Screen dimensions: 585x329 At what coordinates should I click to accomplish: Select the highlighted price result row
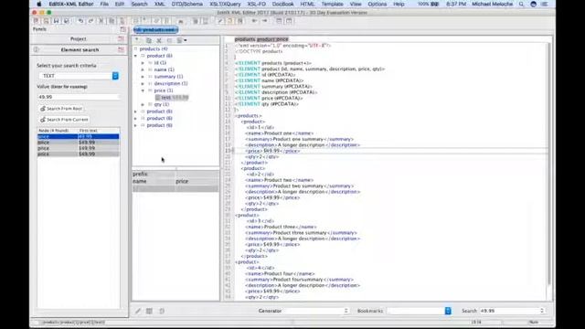coord(79,137)
